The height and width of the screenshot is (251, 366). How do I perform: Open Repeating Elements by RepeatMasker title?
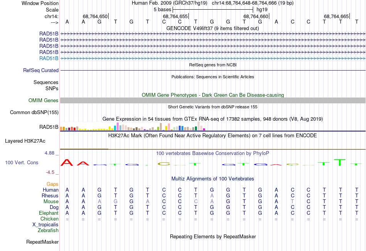click(213, 236)
